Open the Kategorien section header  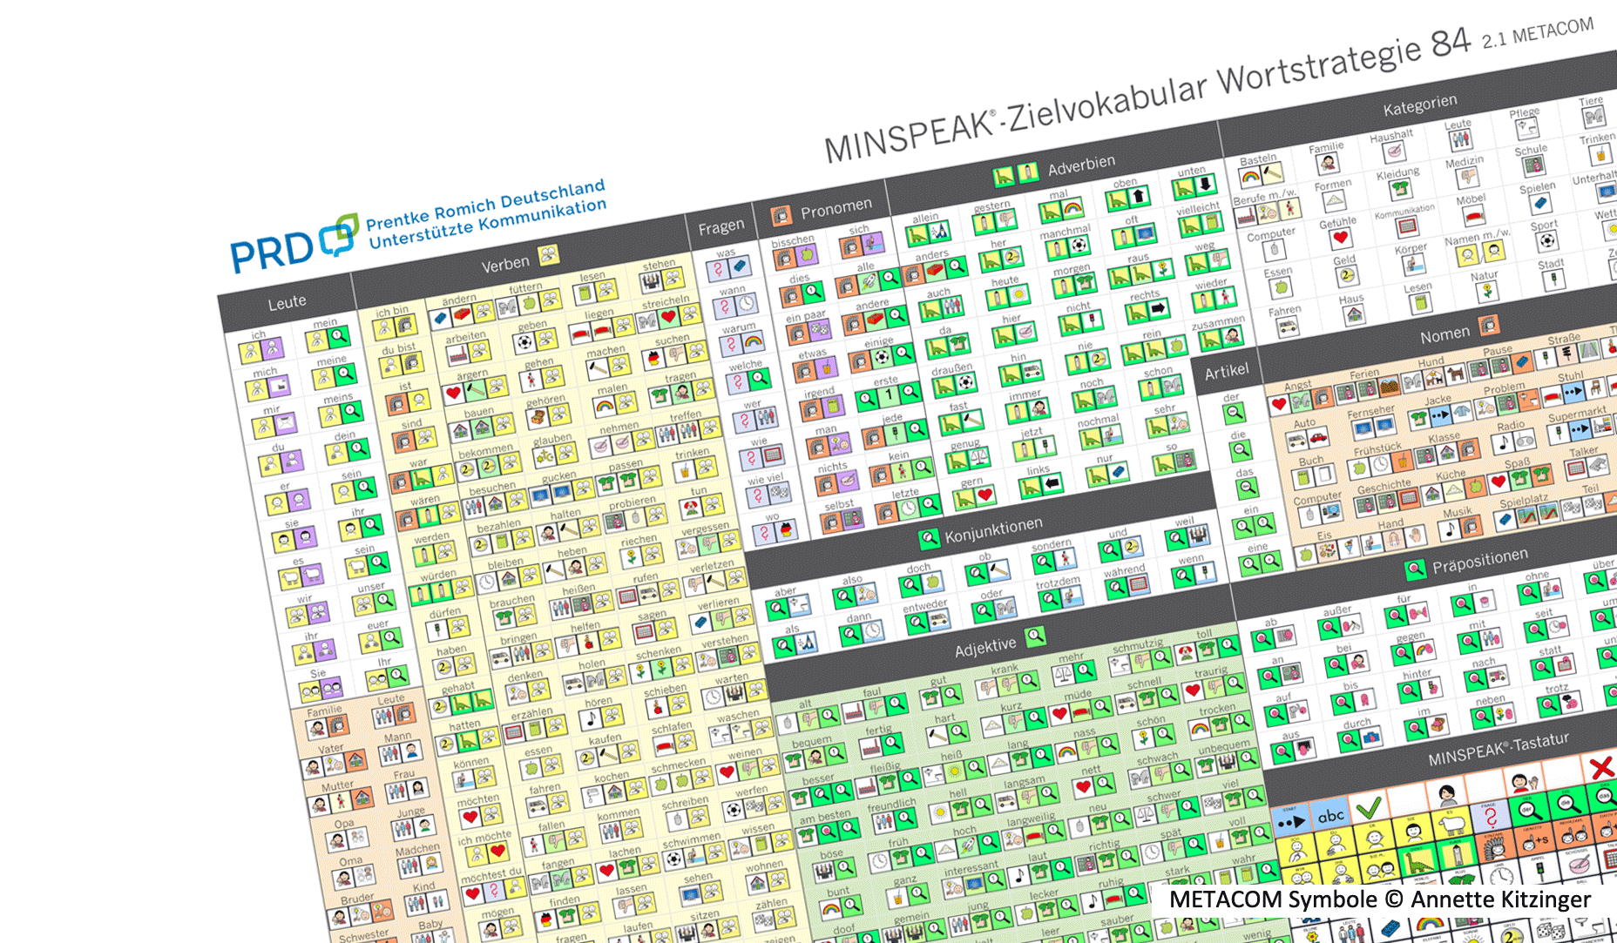[1419, 106]
